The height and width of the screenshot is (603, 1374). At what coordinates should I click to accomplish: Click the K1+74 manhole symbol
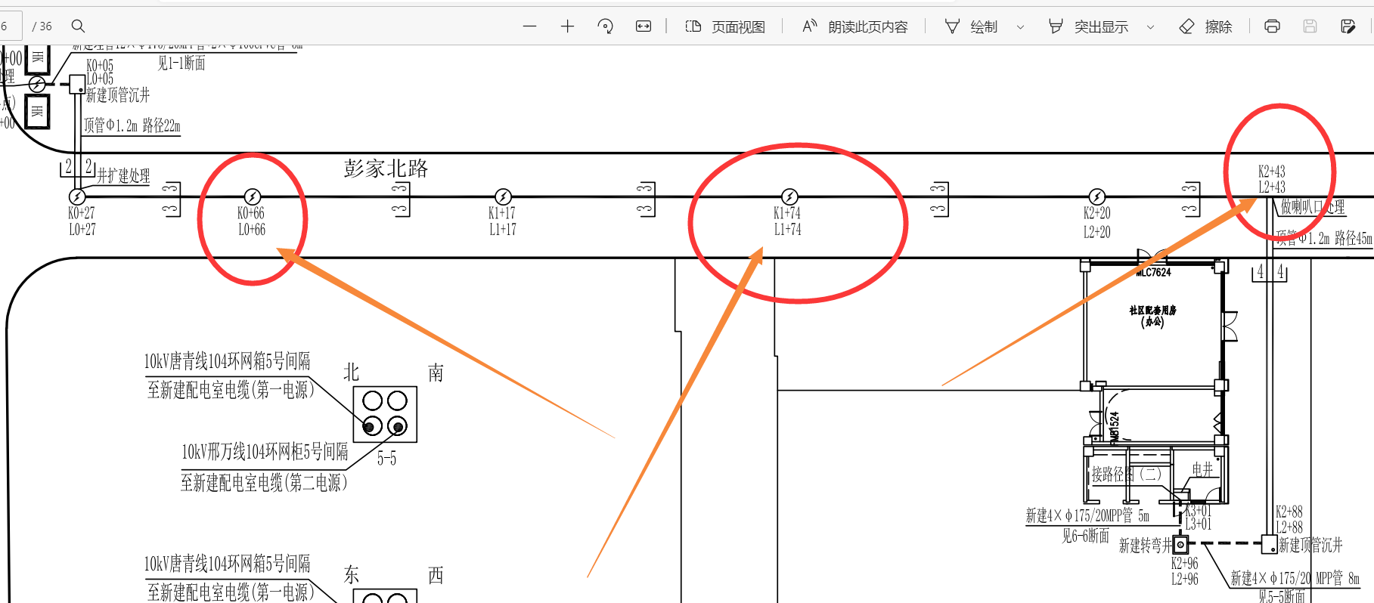tap(789, 196)
